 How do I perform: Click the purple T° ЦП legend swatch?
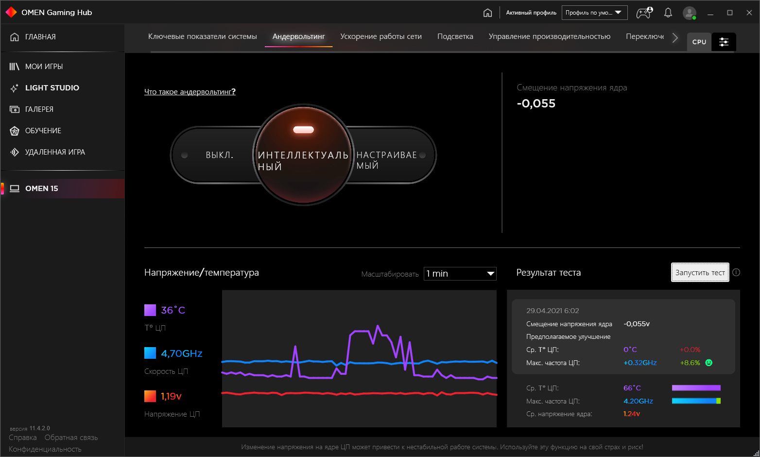pyautogui.click(x=150, y=310)
